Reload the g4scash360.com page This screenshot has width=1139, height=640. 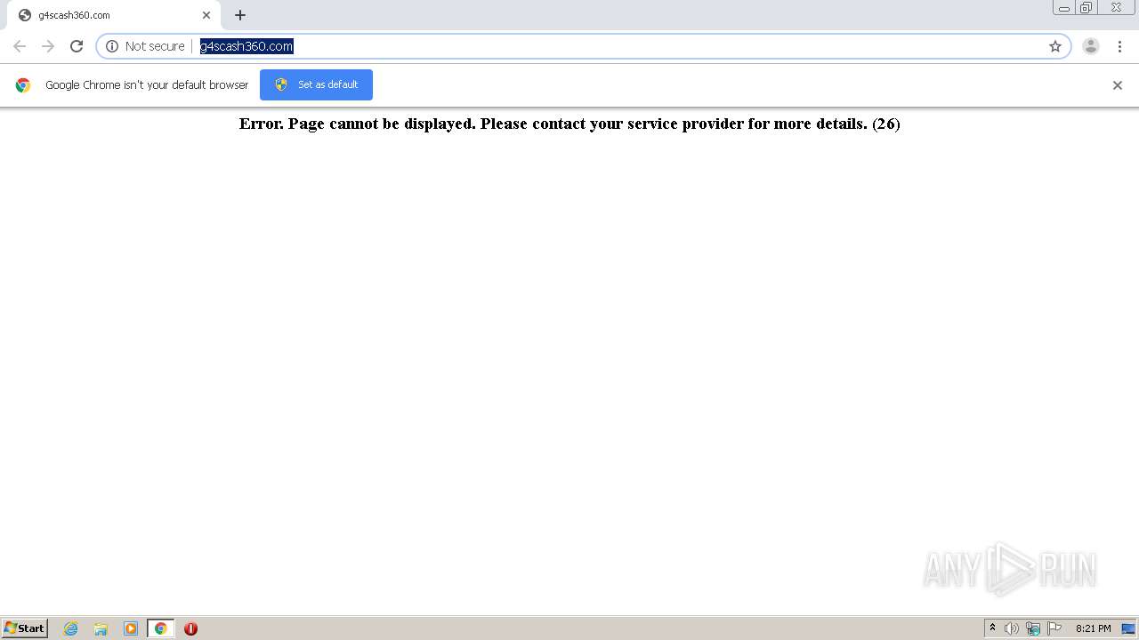tap(77, 46)
